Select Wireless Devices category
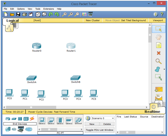The image size is (168, 136). click(26, 119)
